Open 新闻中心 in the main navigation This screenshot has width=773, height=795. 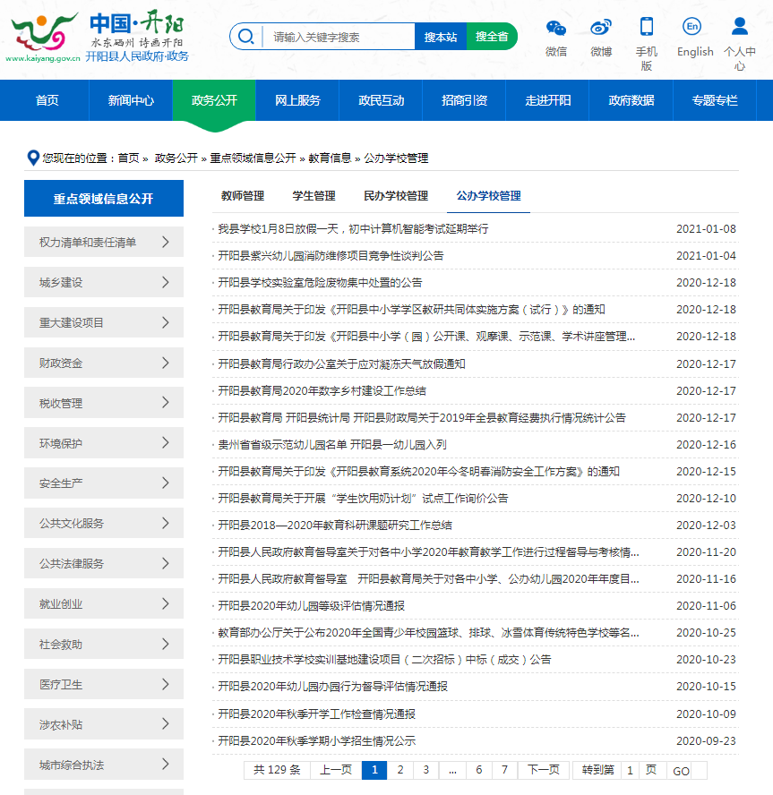[131, 100]
